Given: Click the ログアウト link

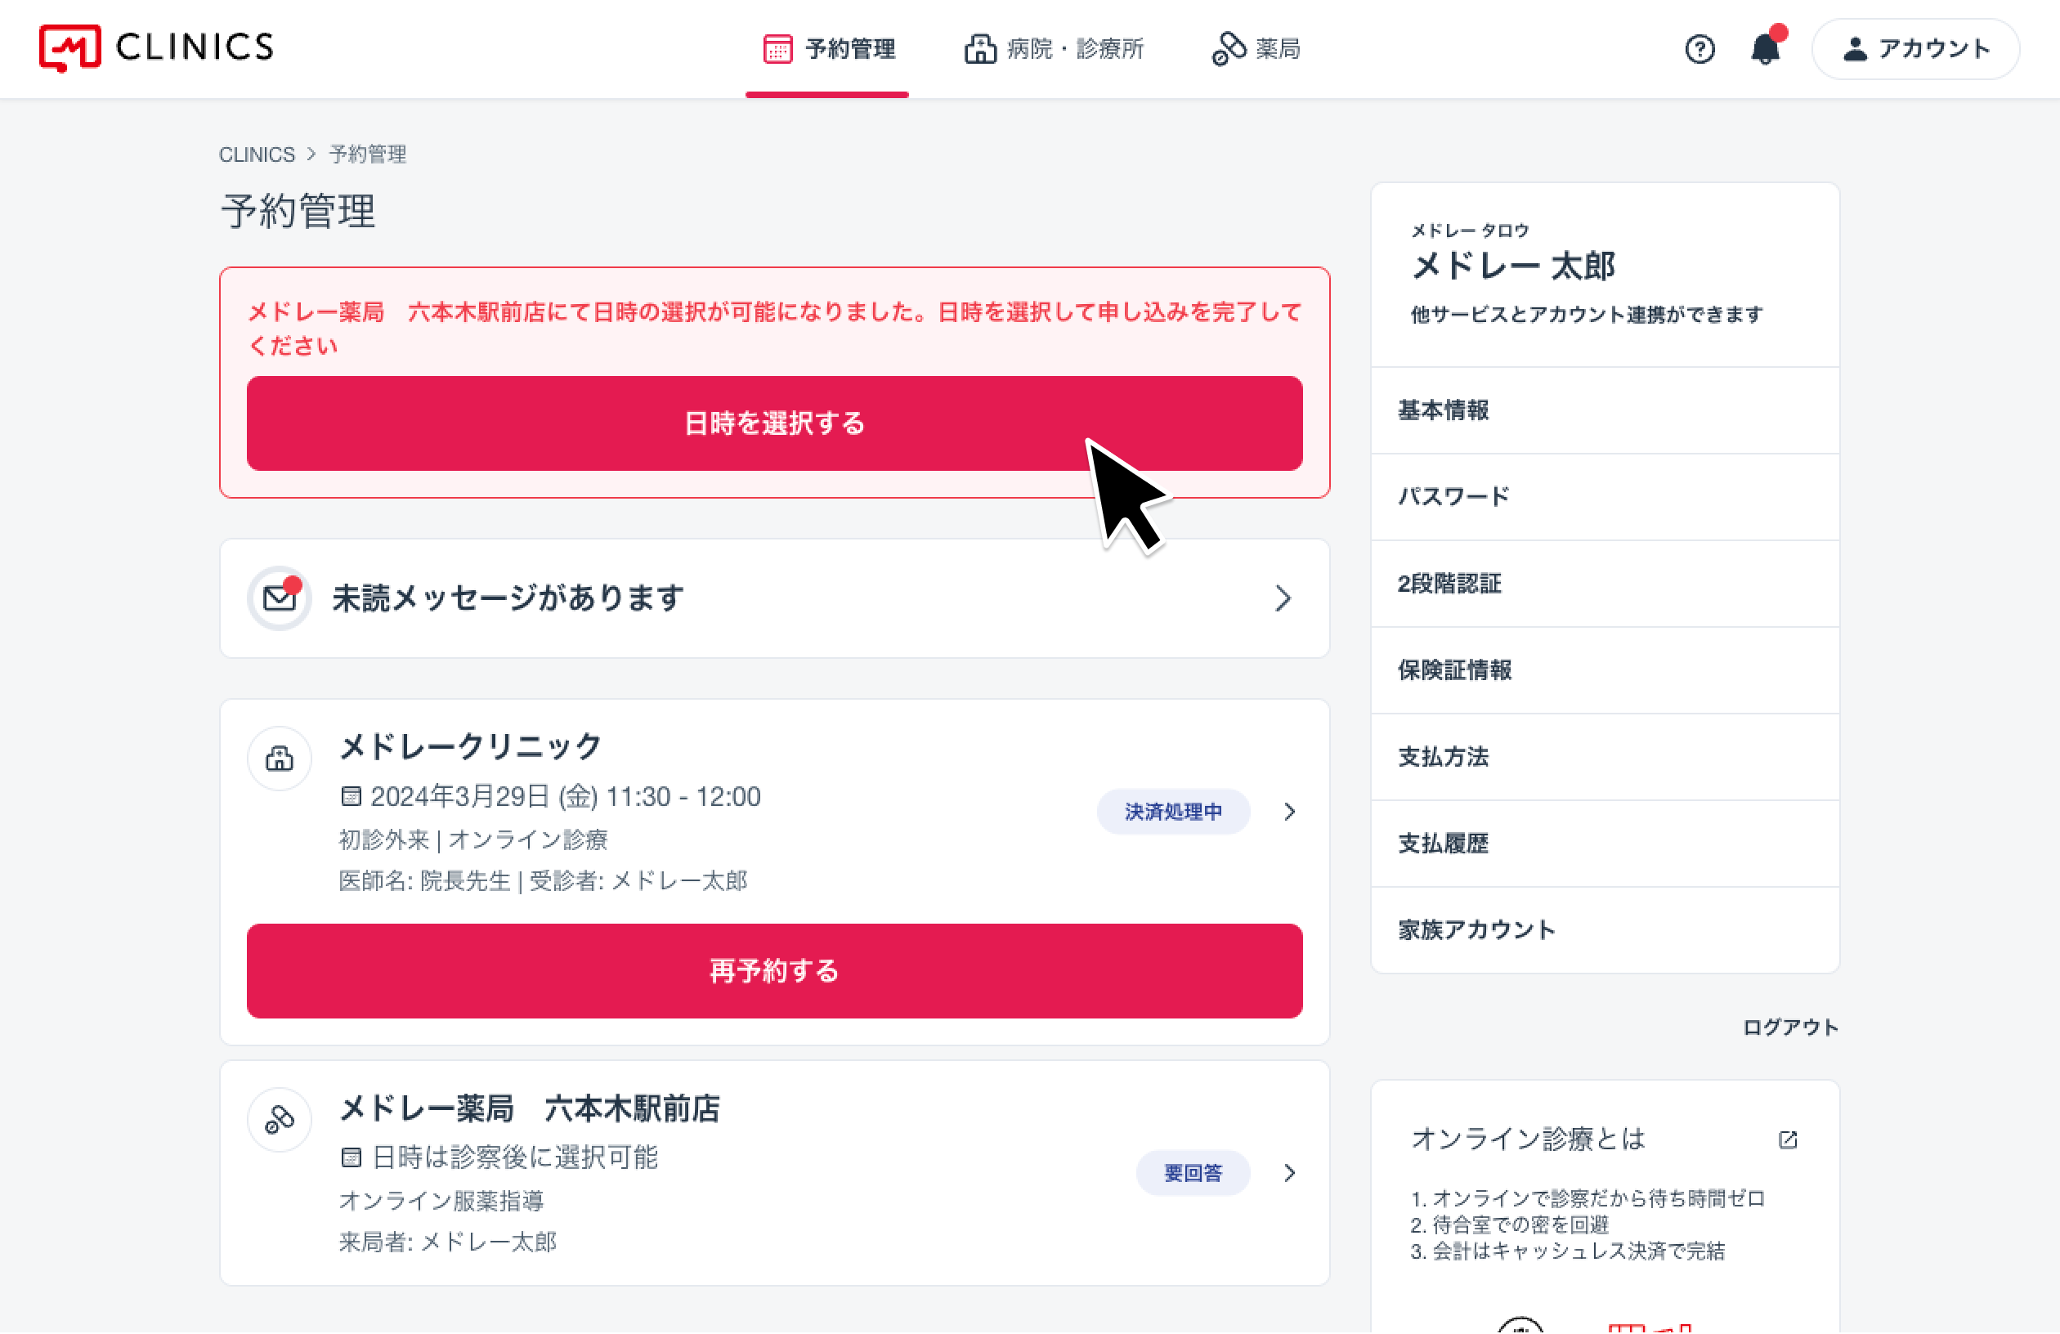Looking at the screenshot, I should pyautogui.click(x=1790, y=1027).
